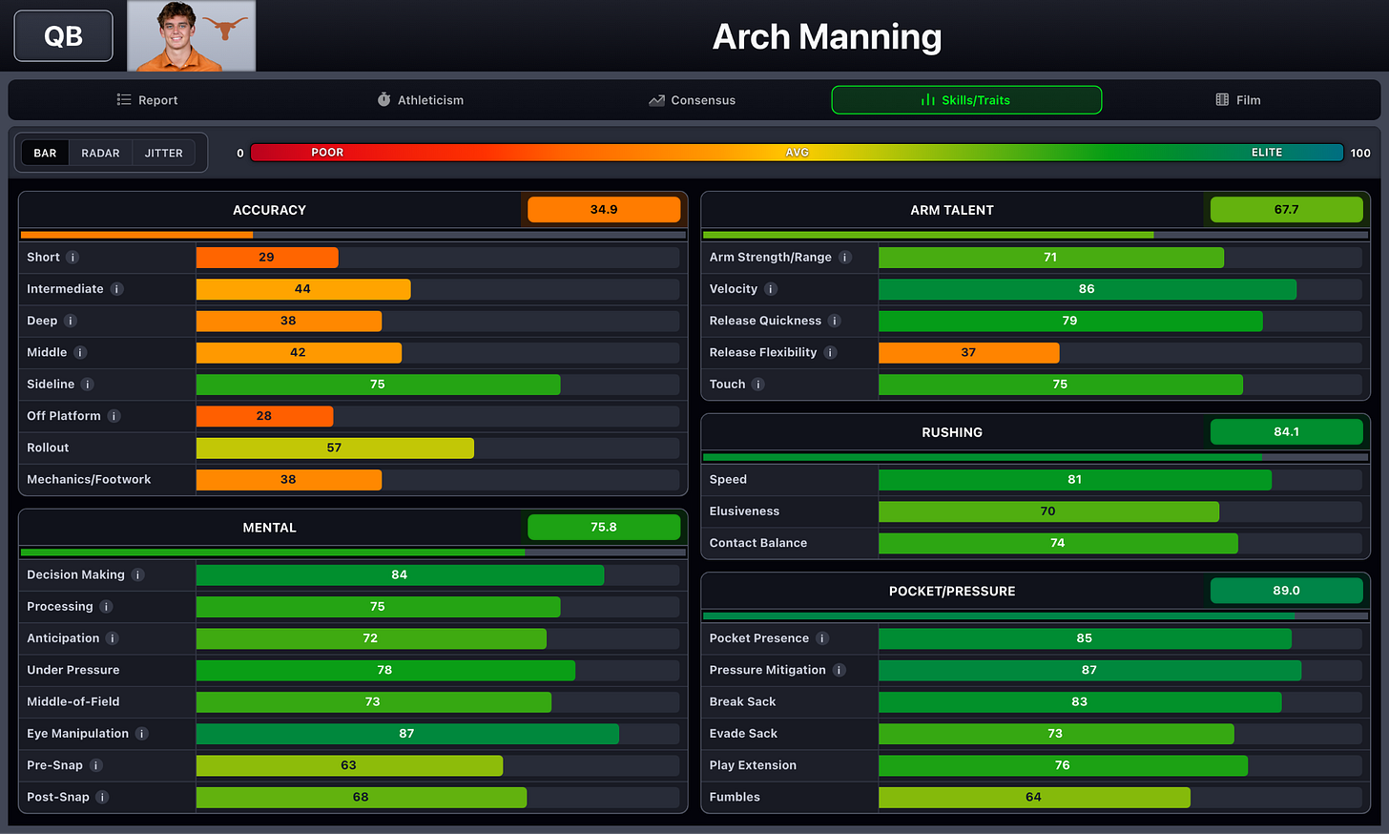The image size is (1389, 834).
Task: Click the Poor-to-Elite color scale bar
Action: click(x=797, y=153)
